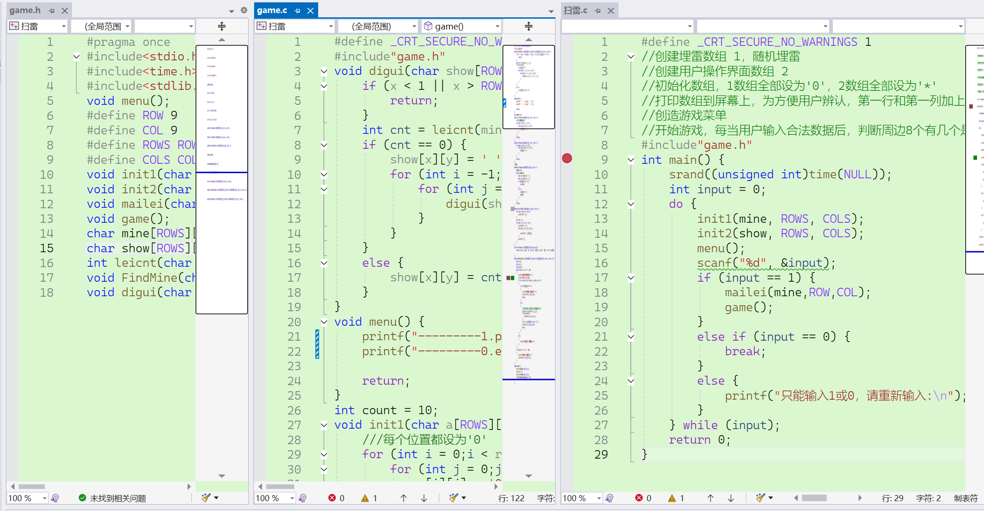Image resolution: width=984 pixels, height=511 pixels.
Task: Go to next issue arrow in 扫雷.c
Action: pos(731,498)
